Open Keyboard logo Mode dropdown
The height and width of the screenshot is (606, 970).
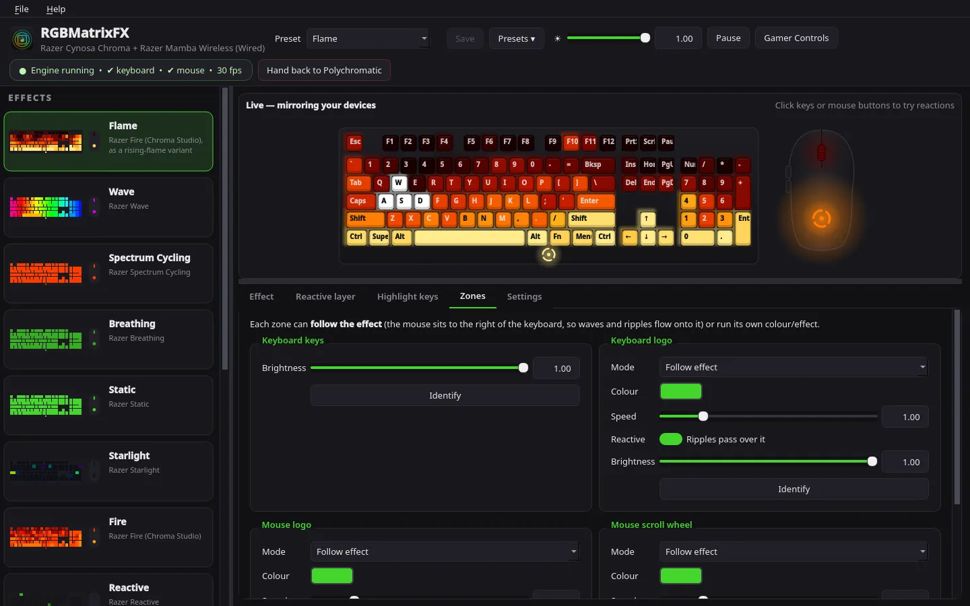click(x=794, y=367)
